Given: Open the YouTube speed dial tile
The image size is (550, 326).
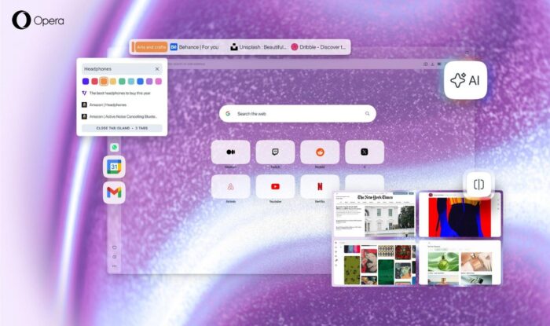Looking at the screenshot, I should pyautogui.click(x=275, y=186).
